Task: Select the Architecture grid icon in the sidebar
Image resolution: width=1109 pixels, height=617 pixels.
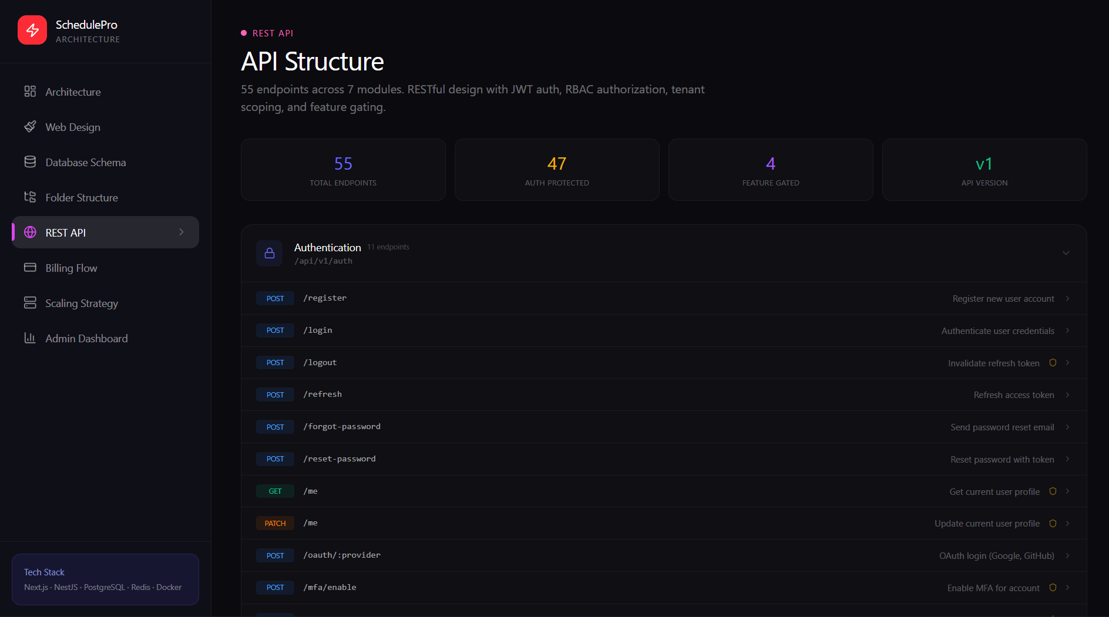Action: click(x=31, y=92)
